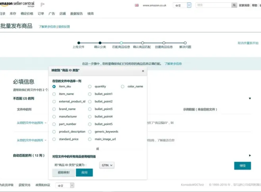Open the 绩效 menu
Screen dimensions: 261x192
[x=91, y=14]
